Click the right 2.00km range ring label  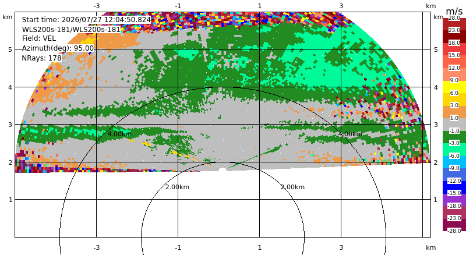coord(293,187)
